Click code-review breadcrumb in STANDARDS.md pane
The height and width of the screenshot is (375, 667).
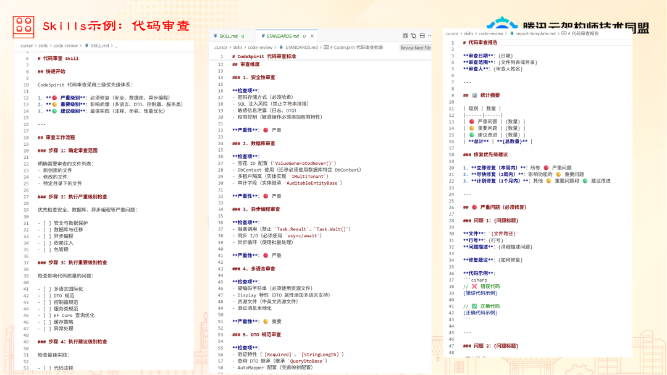pyautogui.click(x=260, y=47)
